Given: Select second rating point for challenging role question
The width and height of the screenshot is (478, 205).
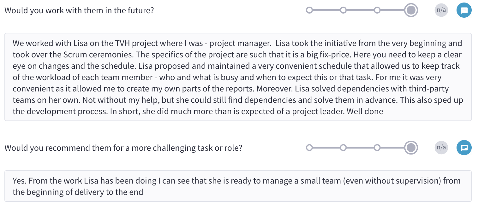Looking at the screenshot, I should tap(343, 148).
